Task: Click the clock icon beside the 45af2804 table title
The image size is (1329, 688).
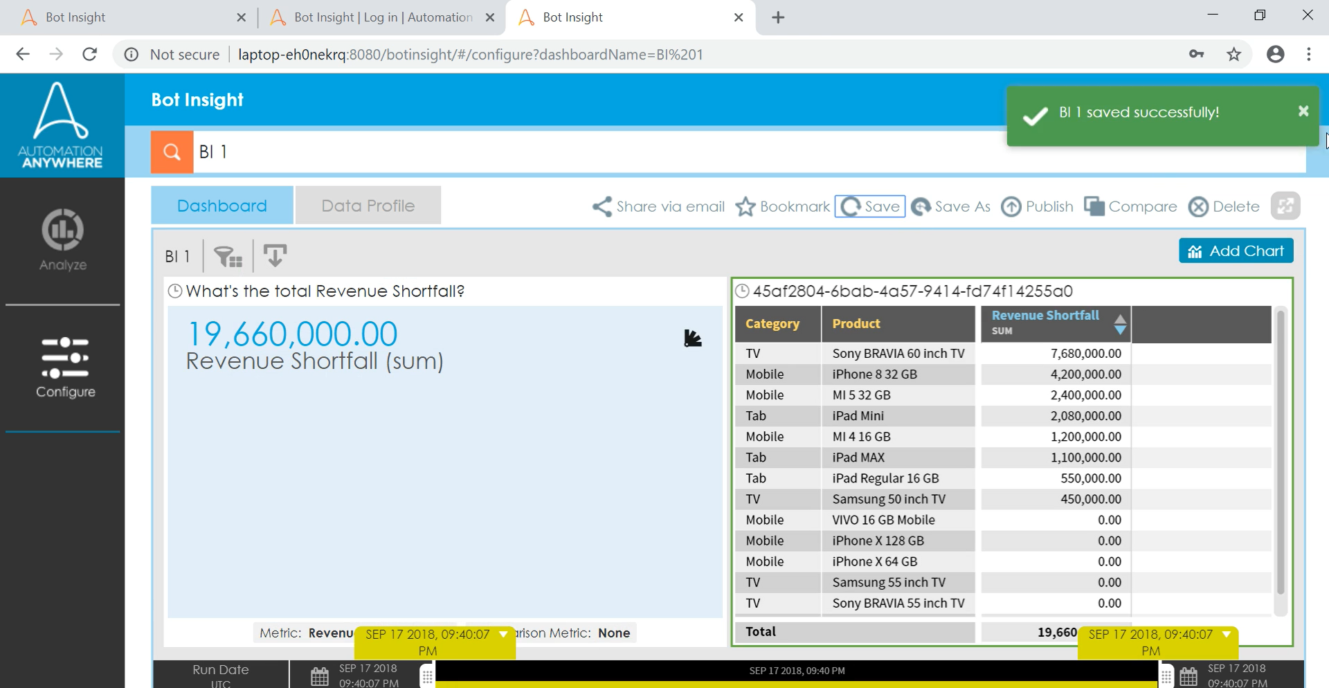Action: (x=742, y=291)
